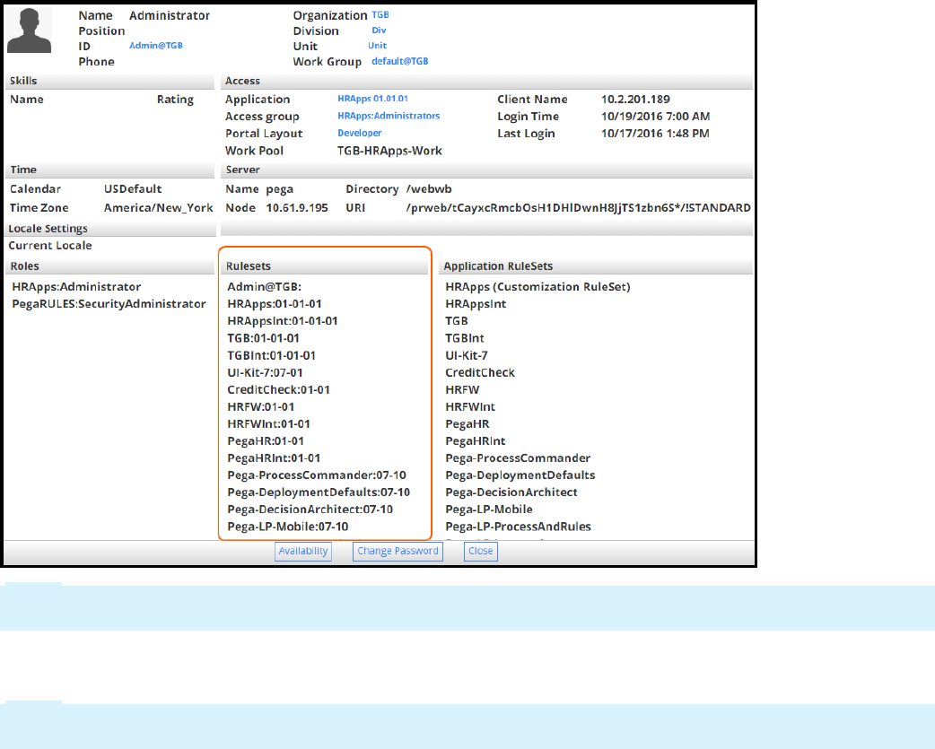Select the client name 10.2.201.189
The height and width of the screenshot is (749, 935).
coord(635,100)
